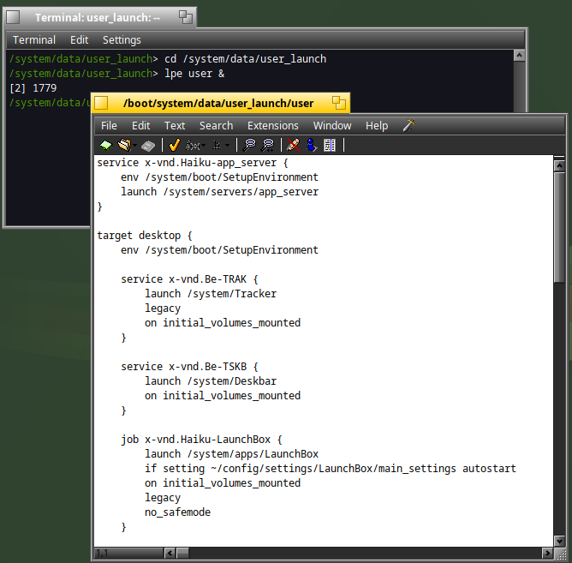572x563 pixels.
Task: Open the Window menu
Action: (332, 126)
